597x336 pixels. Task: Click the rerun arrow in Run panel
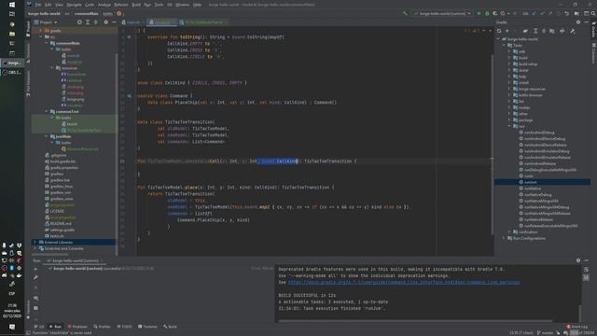[x=35, y=269]
